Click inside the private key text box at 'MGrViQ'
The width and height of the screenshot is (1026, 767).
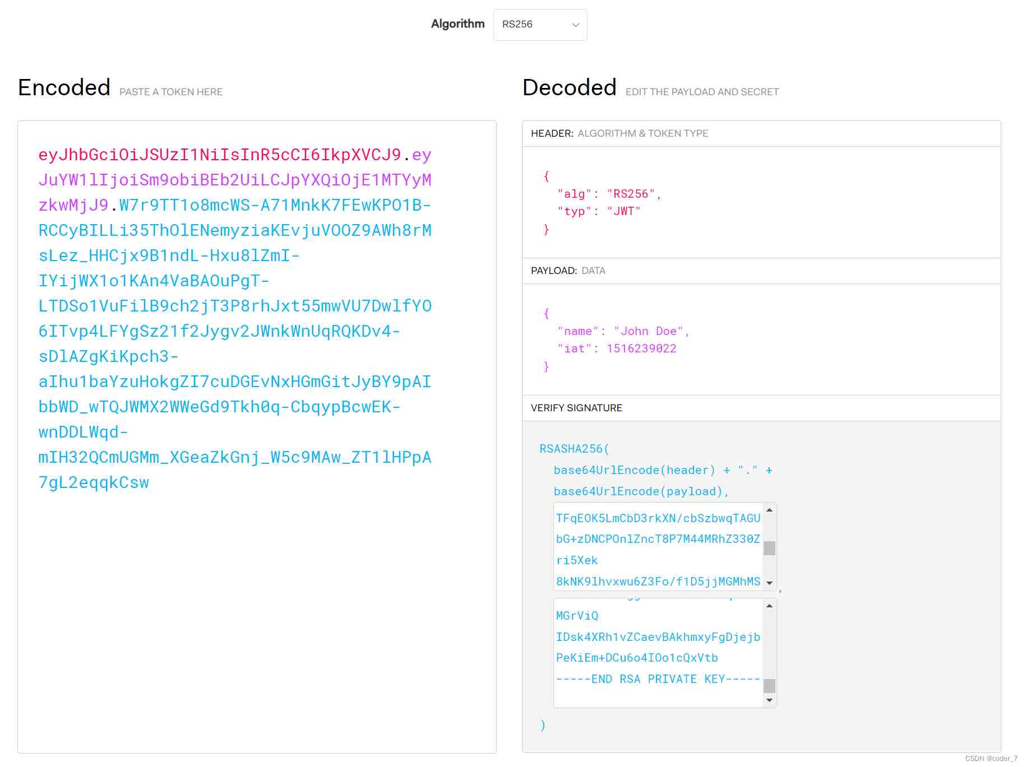pos(577,616)
